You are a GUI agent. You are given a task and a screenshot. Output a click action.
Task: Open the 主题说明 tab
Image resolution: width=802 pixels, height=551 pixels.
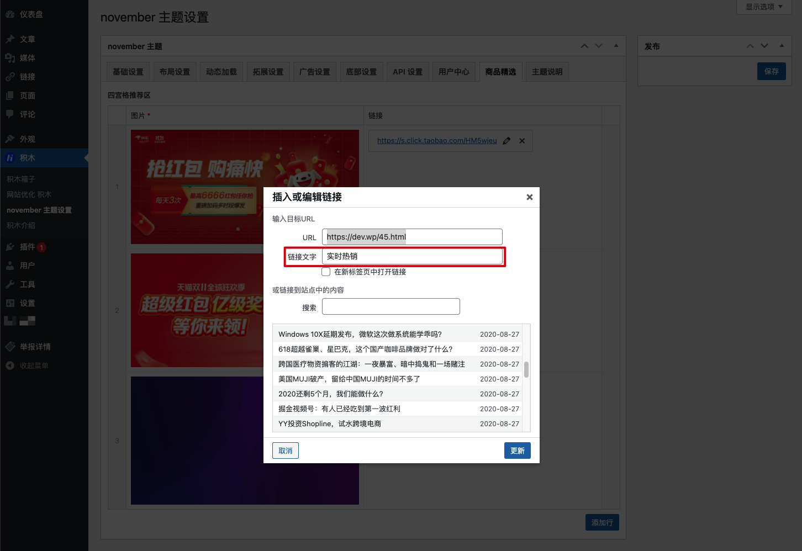click(547, 72)
